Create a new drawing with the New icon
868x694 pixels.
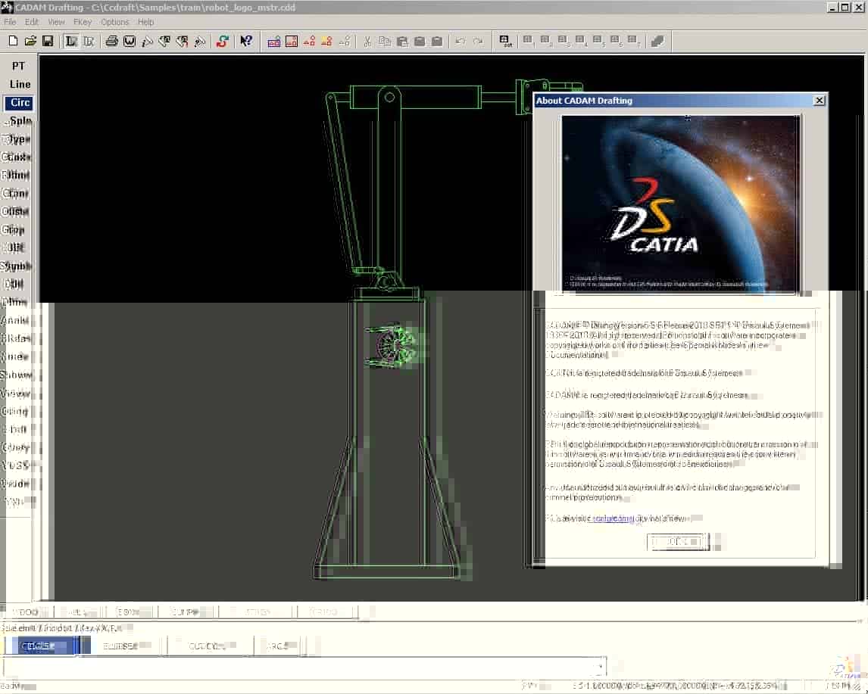pos(13,41)
